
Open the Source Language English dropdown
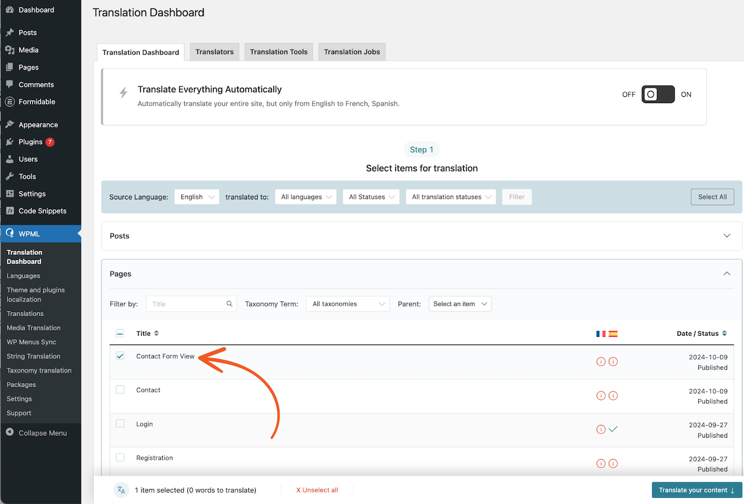pos(197,197)
